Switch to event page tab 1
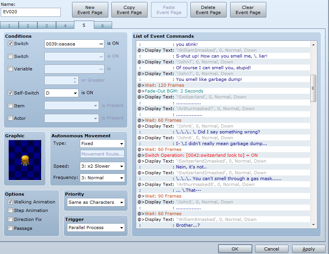This screenshot has width=329, height=254. (9, 26)
